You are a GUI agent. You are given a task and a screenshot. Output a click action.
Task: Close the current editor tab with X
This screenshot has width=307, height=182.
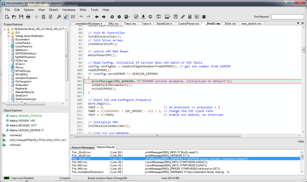(x=303, y=23)
